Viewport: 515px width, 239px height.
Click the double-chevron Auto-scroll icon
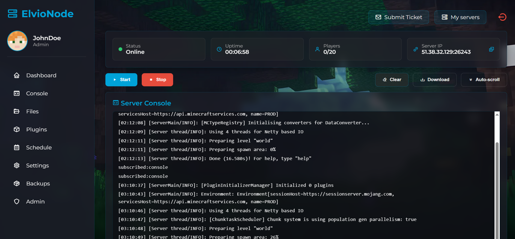[471, 80]
